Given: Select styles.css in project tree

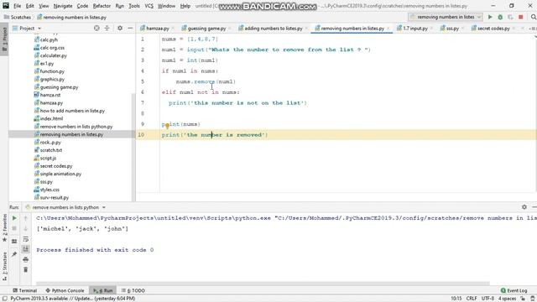Looking at the screenshot, I should 50,190.
